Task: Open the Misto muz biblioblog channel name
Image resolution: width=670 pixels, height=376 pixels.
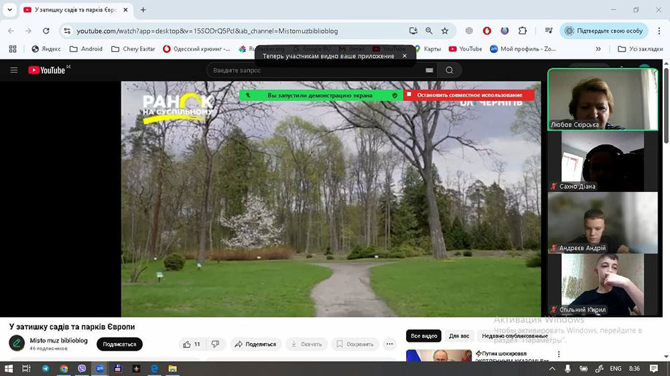Action: tap(58, 341)
